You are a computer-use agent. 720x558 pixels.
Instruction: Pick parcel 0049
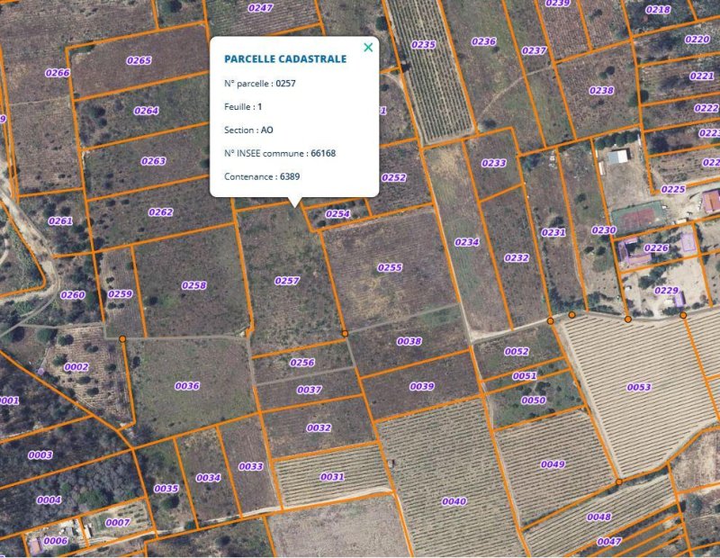click(553, 464)
